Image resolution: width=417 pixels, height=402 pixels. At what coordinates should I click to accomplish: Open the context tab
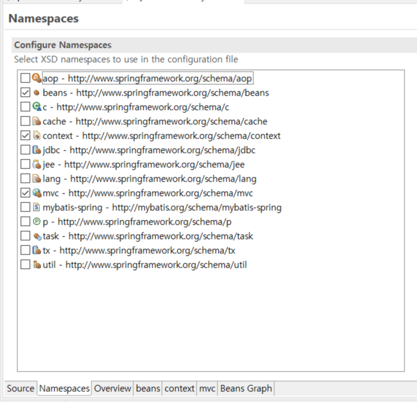coord(179,388)
